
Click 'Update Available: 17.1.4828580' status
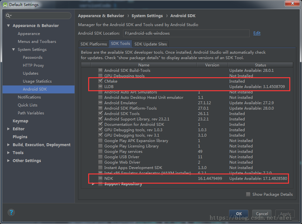(x=258, y=179)
